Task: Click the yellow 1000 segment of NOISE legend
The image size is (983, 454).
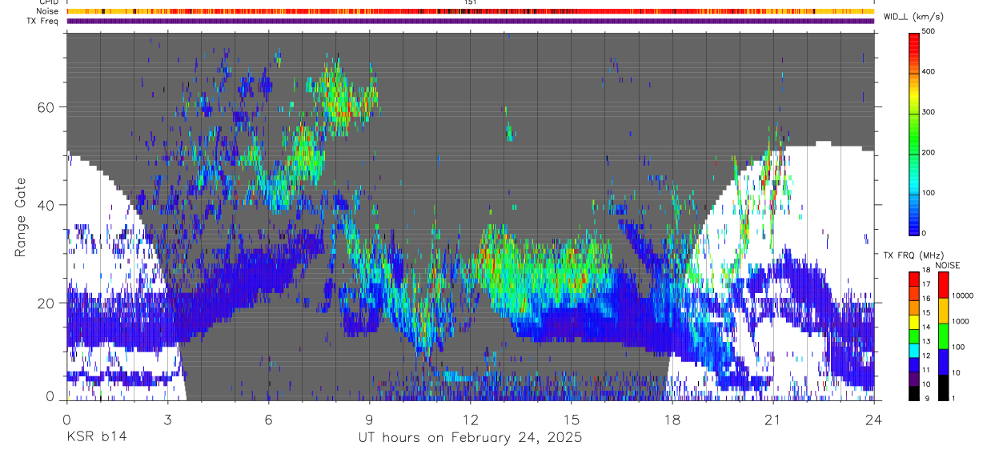Action: coord(942,311)
